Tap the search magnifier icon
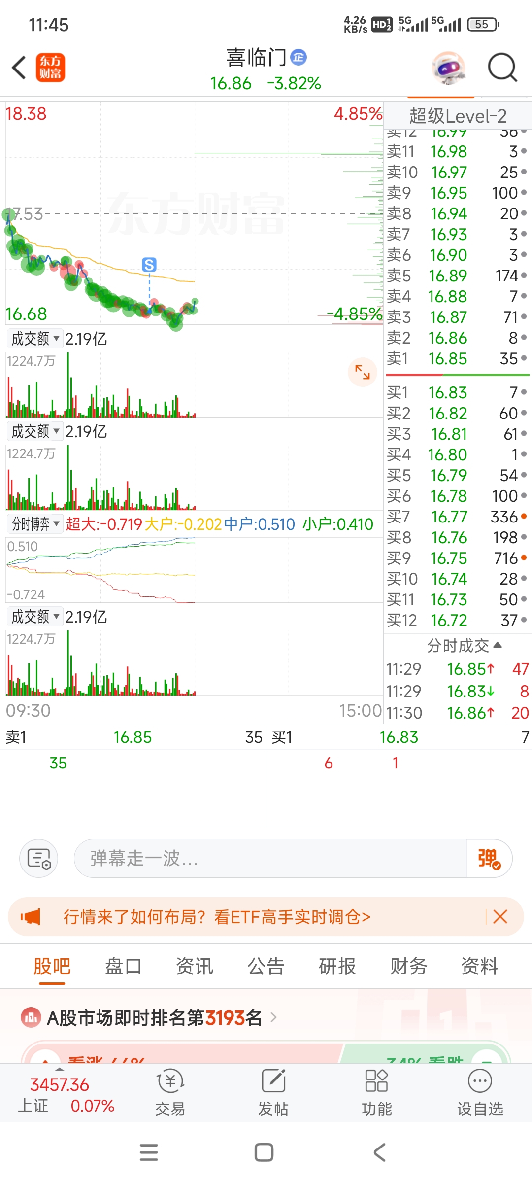The image size is (532, 1183). coord(502,68)
